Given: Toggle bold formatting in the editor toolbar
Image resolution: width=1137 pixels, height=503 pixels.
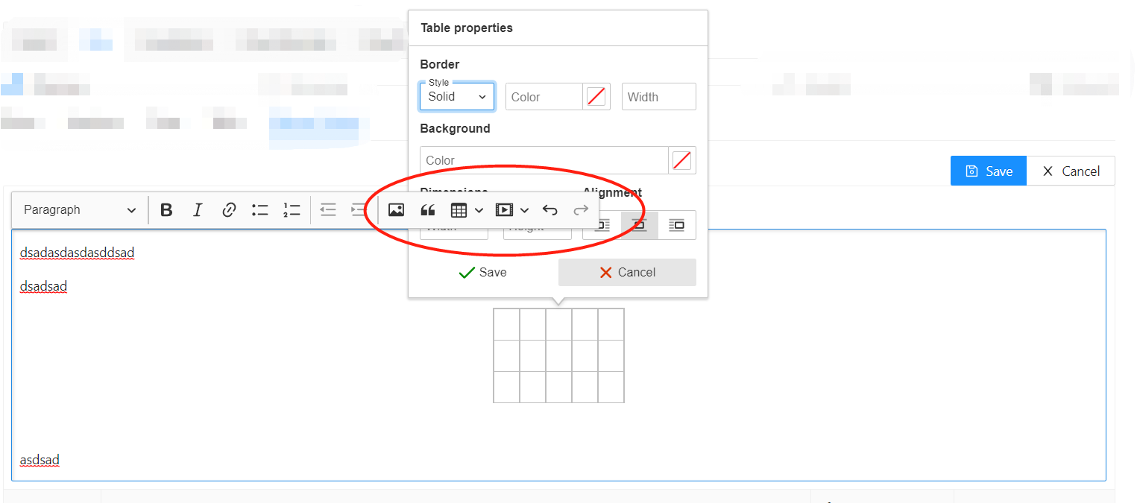Looking at the screenshot, I should 166,209.
